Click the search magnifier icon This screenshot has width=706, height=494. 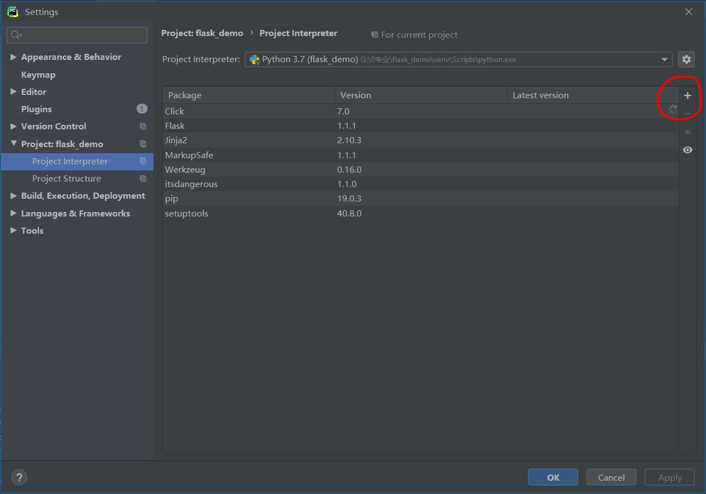(x=16, y=35)
